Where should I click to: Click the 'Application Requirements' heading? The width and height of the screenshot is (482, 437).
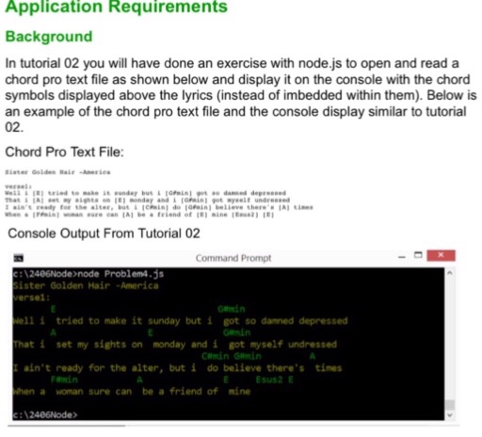click(117, 7)
